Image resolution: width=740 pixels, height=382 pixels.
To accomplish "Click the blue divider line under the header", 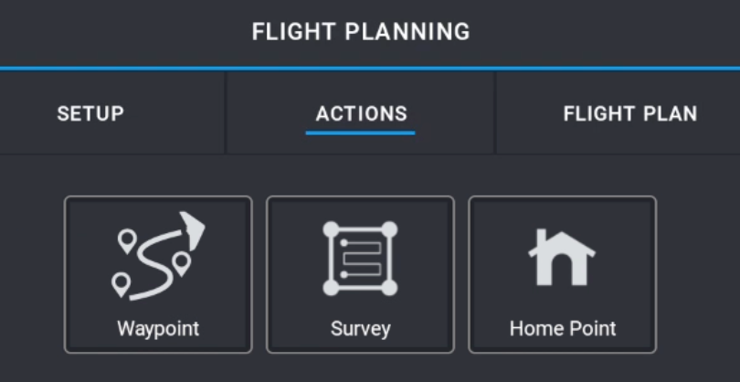I will coord(370,69).
